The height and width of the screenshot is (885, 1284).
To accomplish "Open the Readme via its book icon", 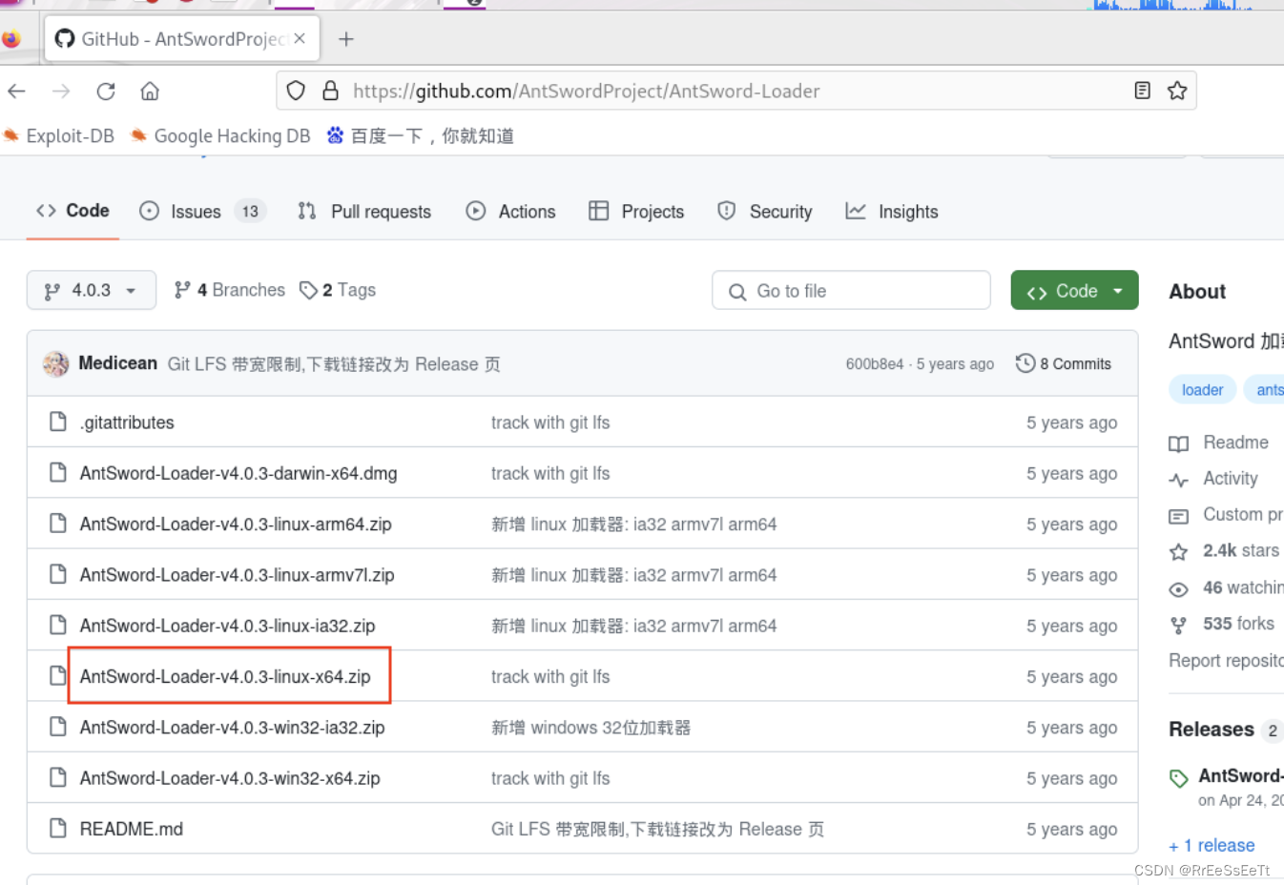I will [x=1180, y=442].
